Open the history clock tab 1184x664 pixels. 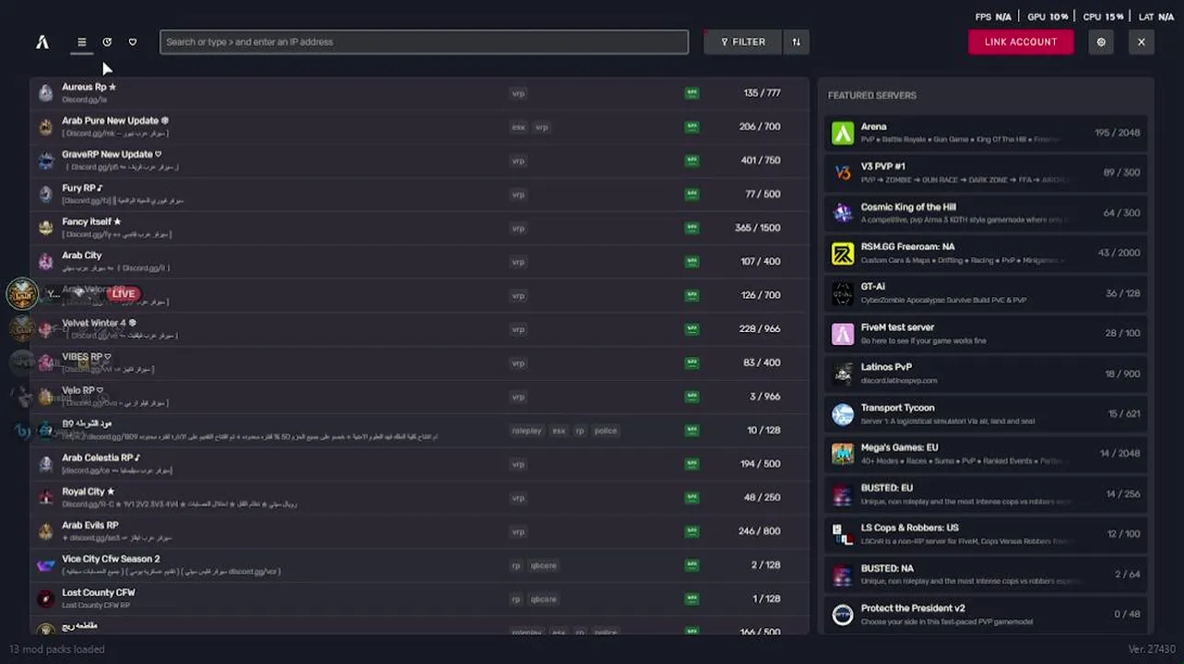click(x=107, y=41)
